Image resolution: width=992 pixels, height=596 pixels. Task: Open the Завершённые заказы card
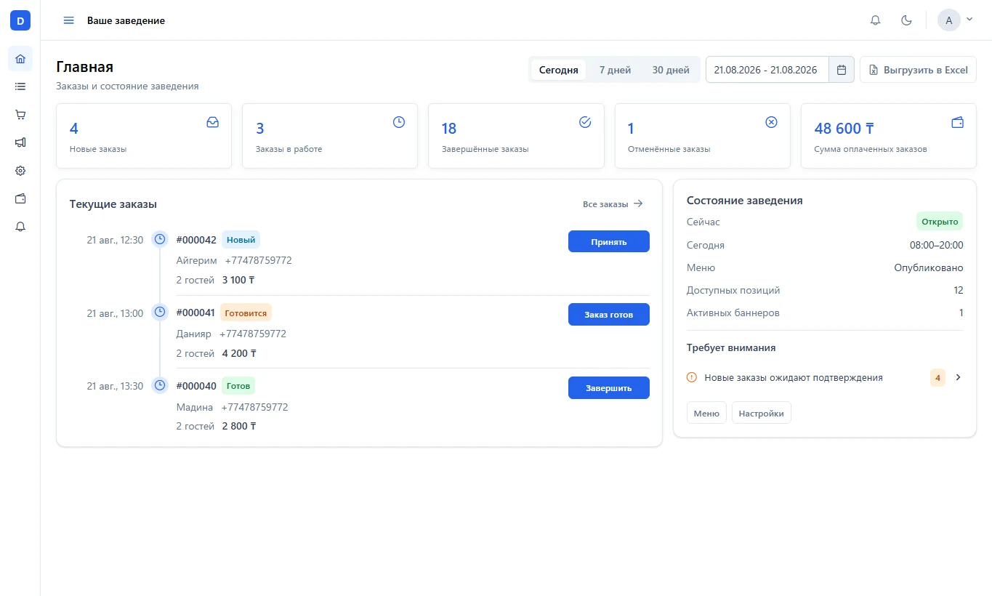(x=516, y=136)
